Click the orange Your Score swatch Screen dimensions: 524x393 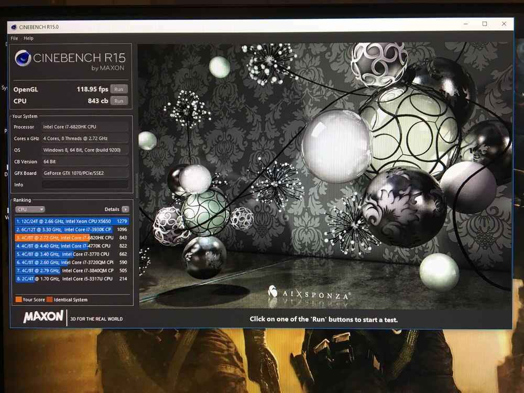click(x=18, y=300)
